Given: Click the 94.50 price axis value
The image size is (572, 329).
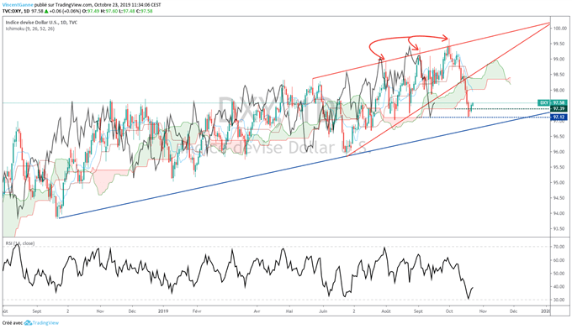Looking at the screenshot, I should coord(559,198).
